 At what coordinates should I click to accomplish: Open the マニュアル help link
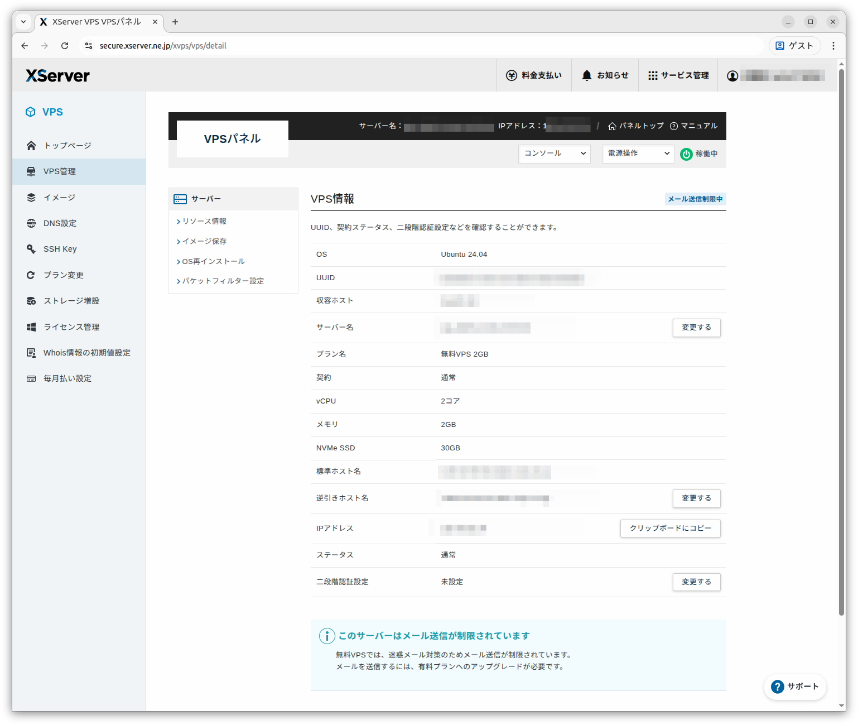point(698,126)
